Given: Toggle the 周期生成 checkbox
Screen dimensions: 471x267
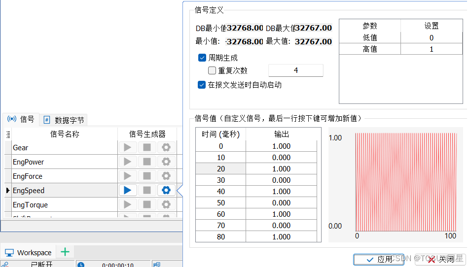Looking at the screenshot, I should [202, 58].
